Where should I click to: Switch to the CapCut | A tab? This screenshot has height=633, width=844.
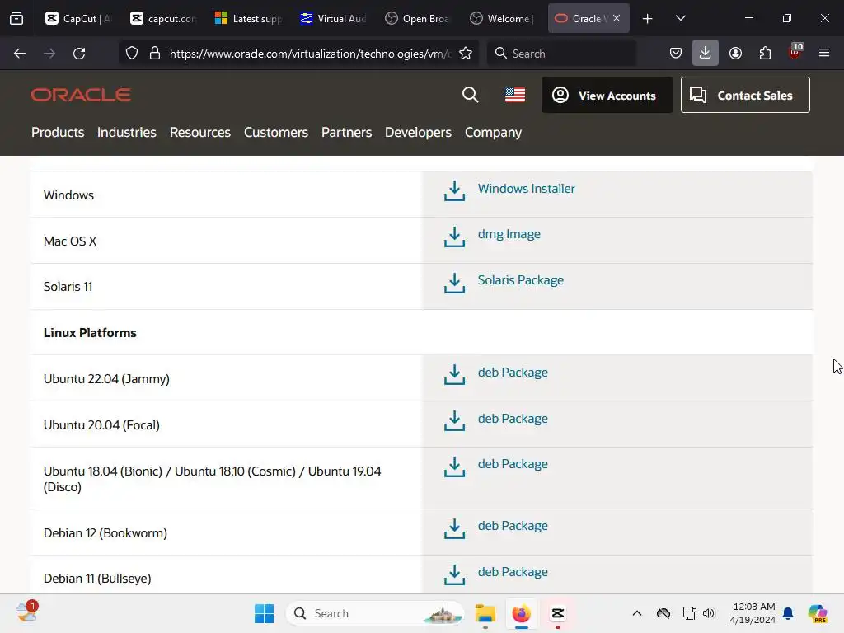click(x=78, y=18)
